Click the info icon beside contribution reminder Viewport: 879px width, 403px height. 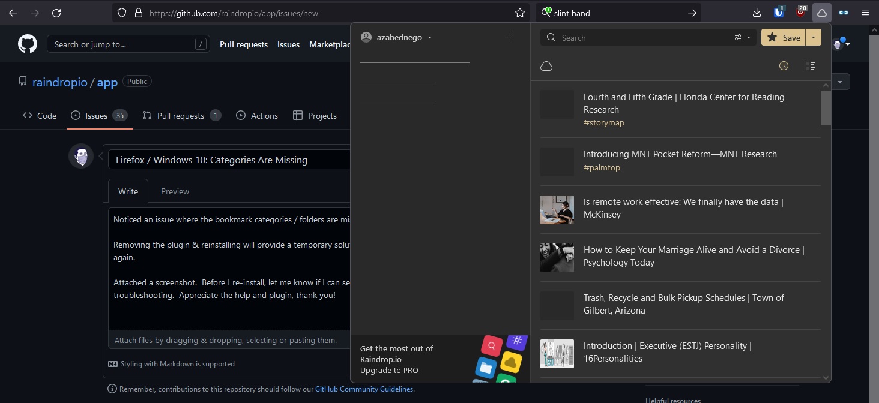112,389
